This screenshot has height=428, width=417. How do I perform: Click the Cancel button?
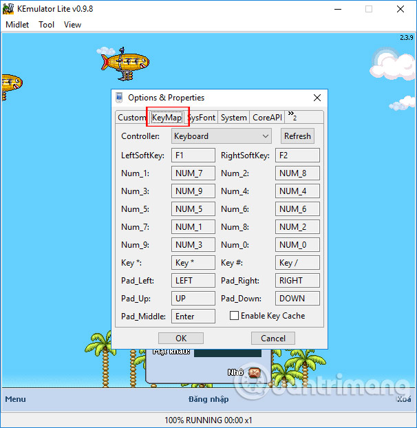tap(273, 338)
